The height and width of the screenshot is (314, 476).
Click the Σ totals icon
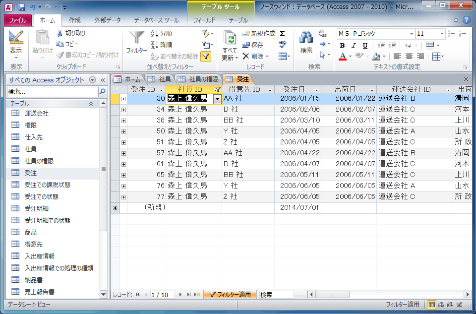coord(282,33)
